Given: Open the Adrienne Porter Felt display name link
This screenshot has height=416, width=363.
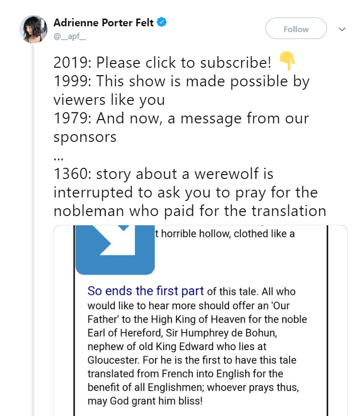Looking at the screenshot, I should [103, 22].
